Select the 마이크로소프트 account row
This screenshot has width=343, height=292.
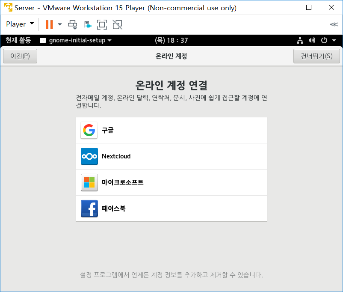pyautogui.click(x=171, y=182)
